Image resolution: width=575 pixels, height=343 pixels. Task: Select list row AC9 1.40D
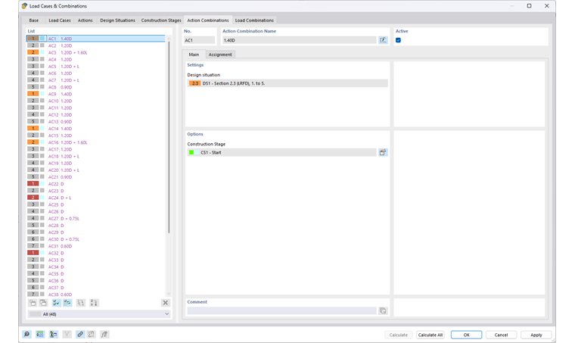pyautogui.click(x=96, y=94)
